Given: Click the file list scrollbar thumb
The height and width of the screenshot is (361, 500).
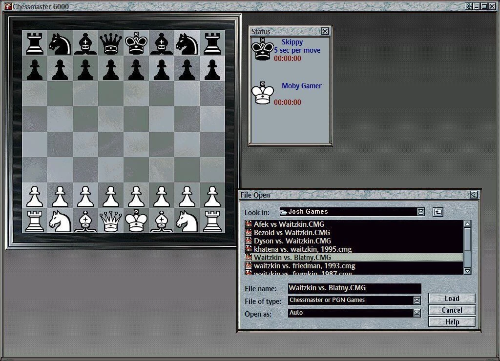Looking at the screenshot, I should pyautogui.click(x=467, y=239).
